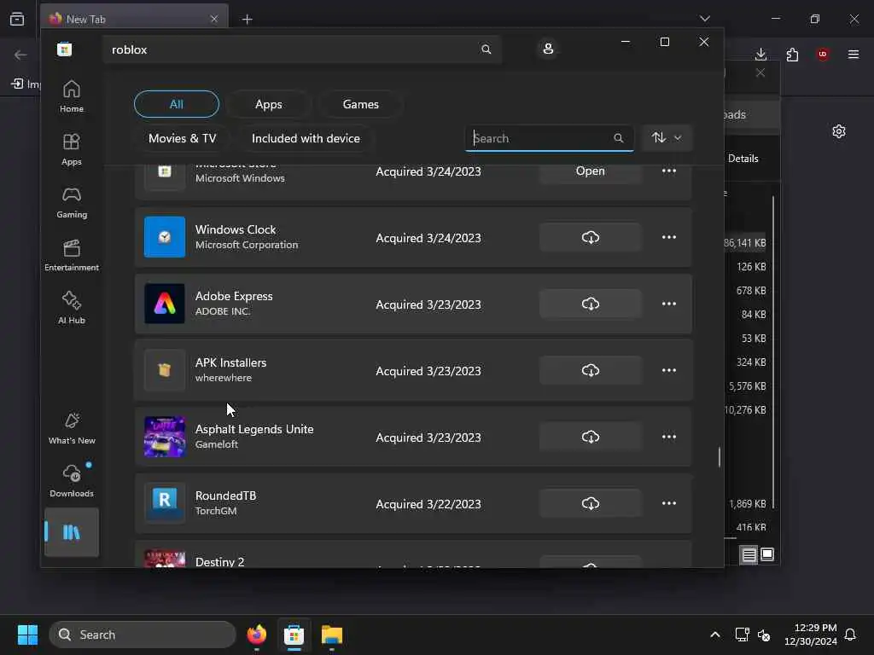Click Adobe Express app icon
874x655 pixels.
point(165,304)
